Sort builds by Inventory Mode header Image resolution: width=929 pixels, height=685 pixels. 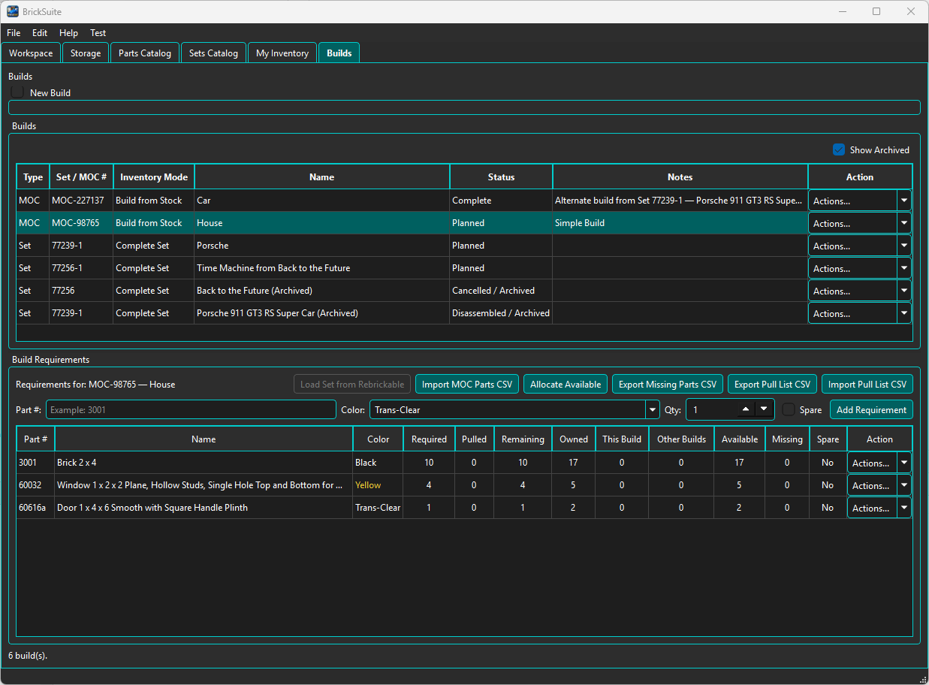tap(154, 177)
